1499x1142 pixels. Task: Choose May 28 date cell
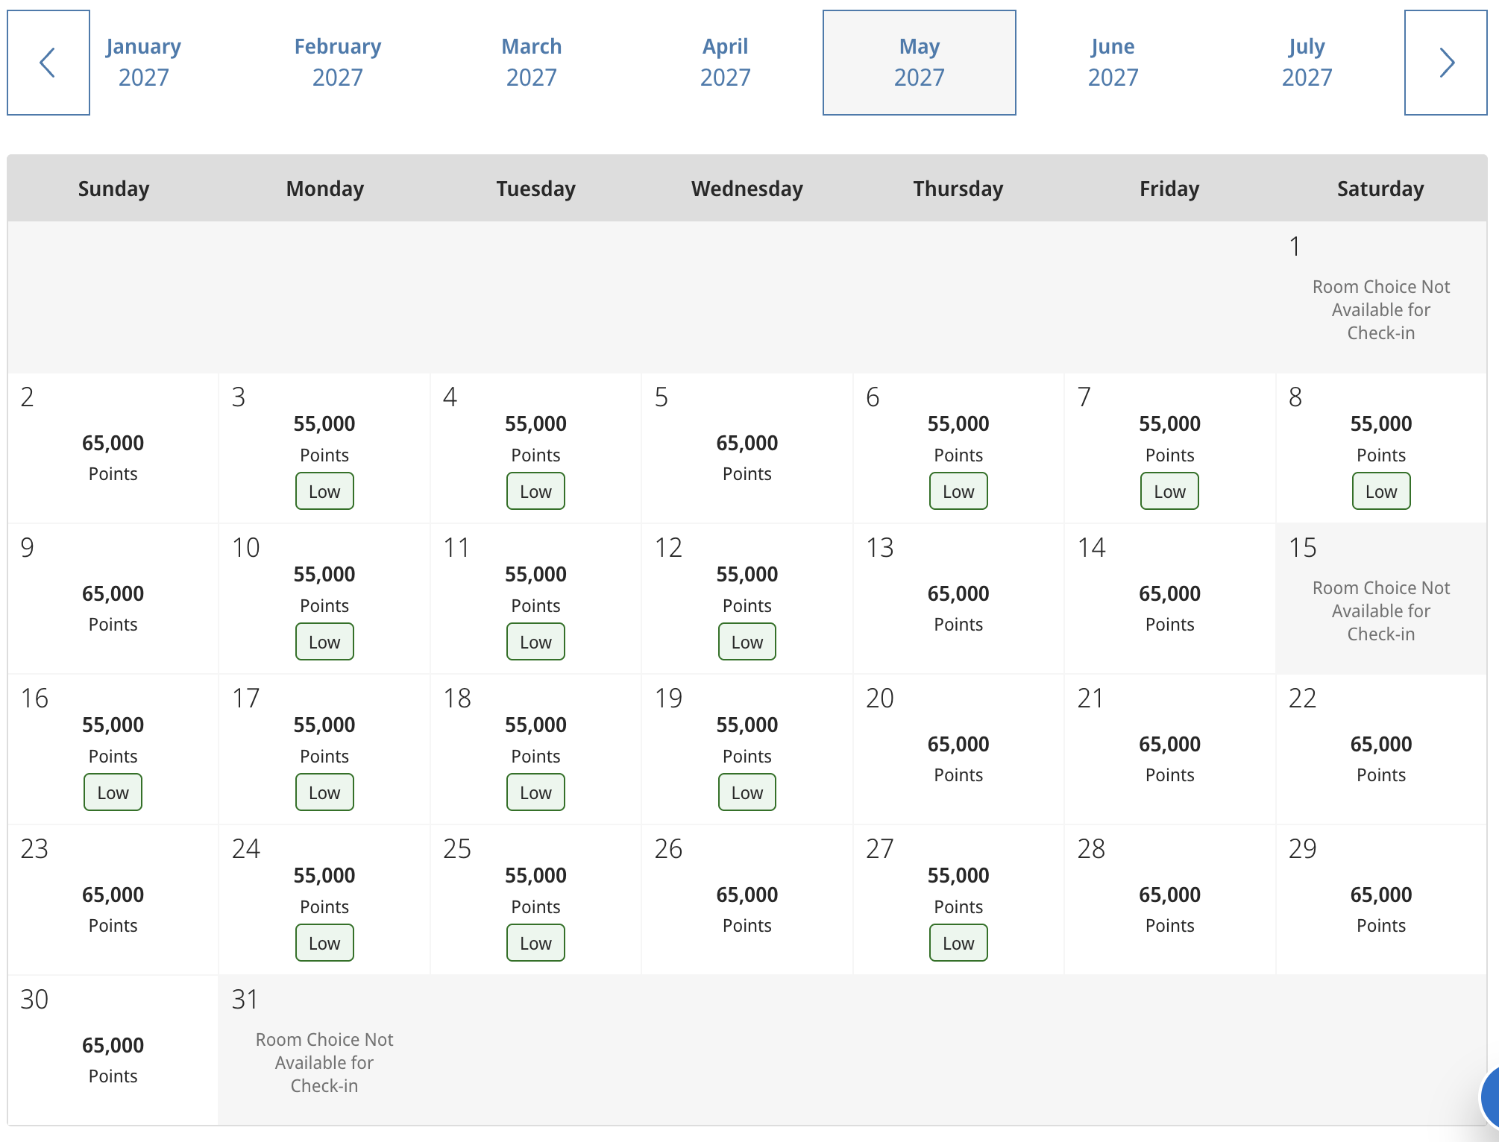click(1169, 900)
